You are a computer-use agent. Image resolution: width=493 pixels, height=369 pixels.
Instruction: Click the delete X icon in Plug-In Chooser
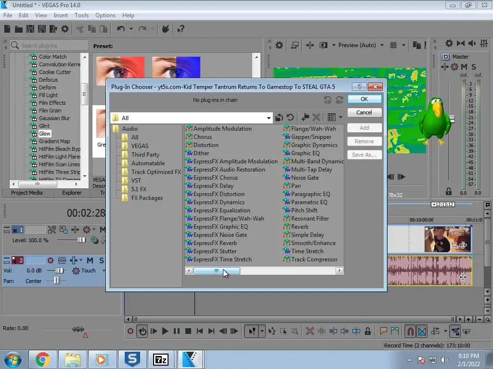click(316, 118)
